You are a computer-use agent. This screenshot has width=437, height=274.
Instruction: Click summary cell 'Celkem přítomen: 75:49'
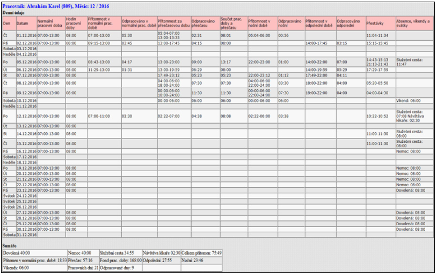(201, 253)
